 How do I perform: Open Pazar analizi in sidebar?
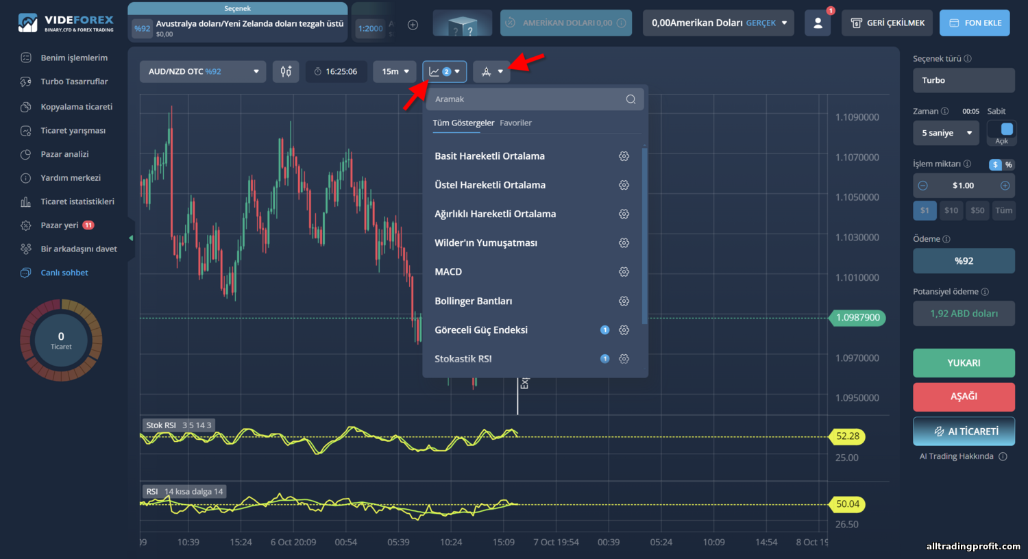pyautogui.click(x=64, y=154)
